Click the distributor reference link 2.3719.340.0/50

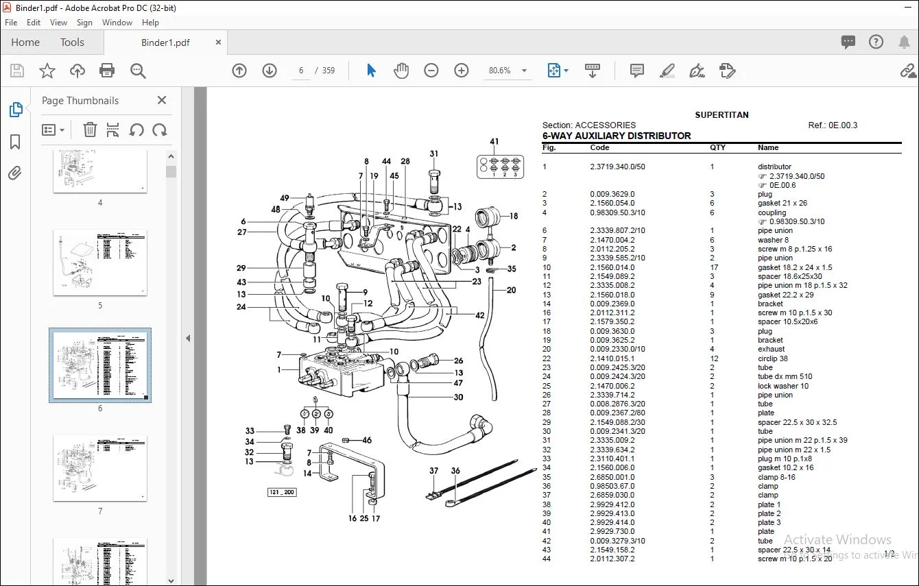point(797,176)
